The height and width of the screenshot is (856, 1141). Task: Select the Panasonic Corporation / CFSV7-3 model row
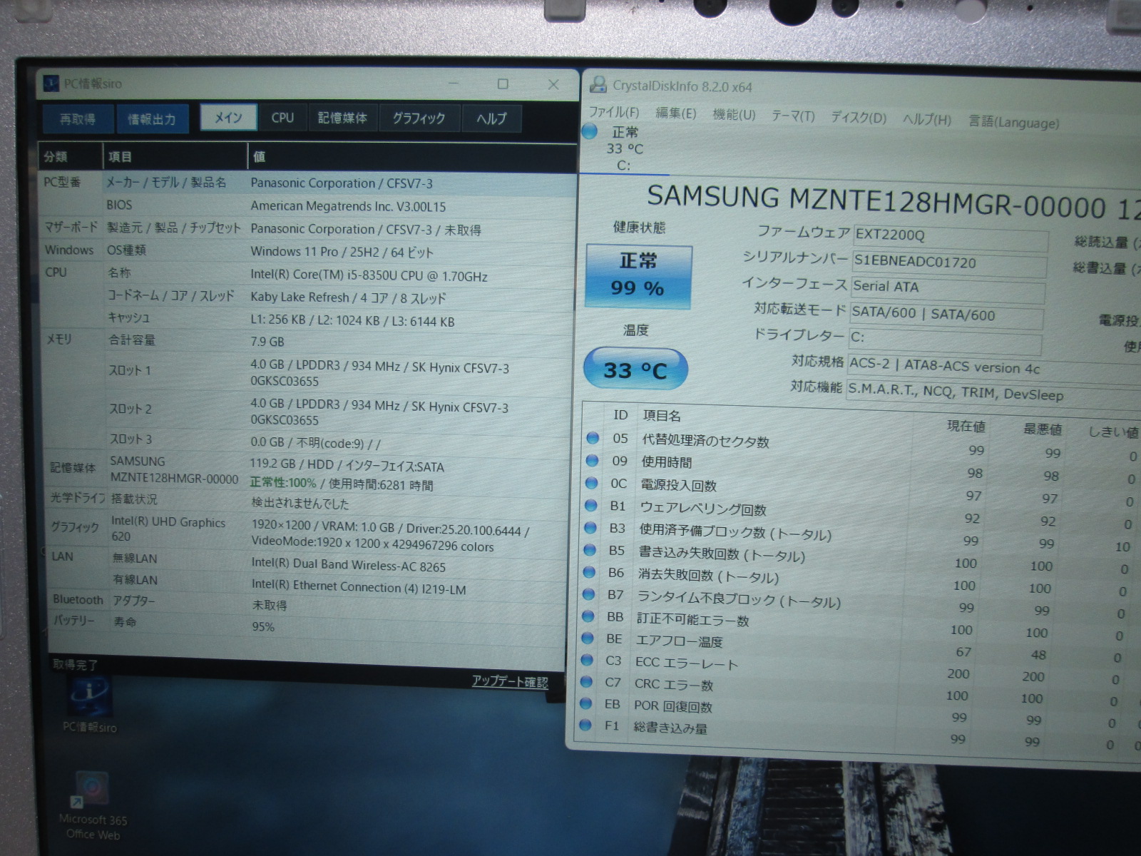307,183
